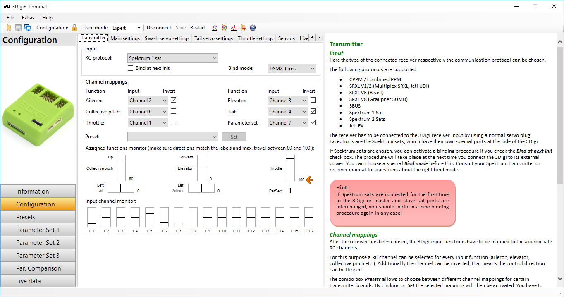564x297 pixels.
Task: Click input channel C8 monitor bar
Action: (x=193, y=217)
